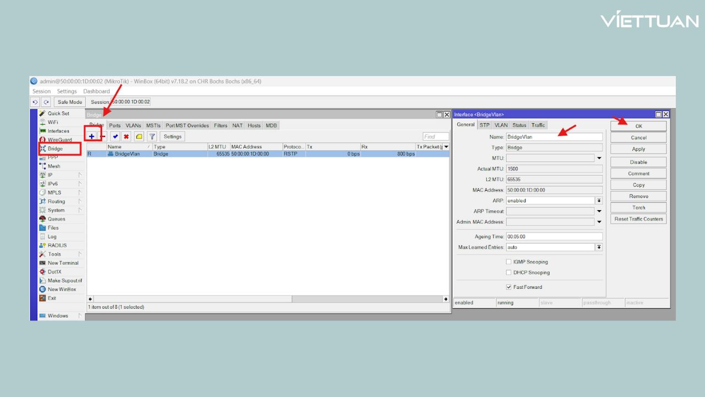Image resolution: width=705 pixels, height=397 pixels.
Task: Click the Name input field
Action: pyautogui.click(x=554, y=137)
